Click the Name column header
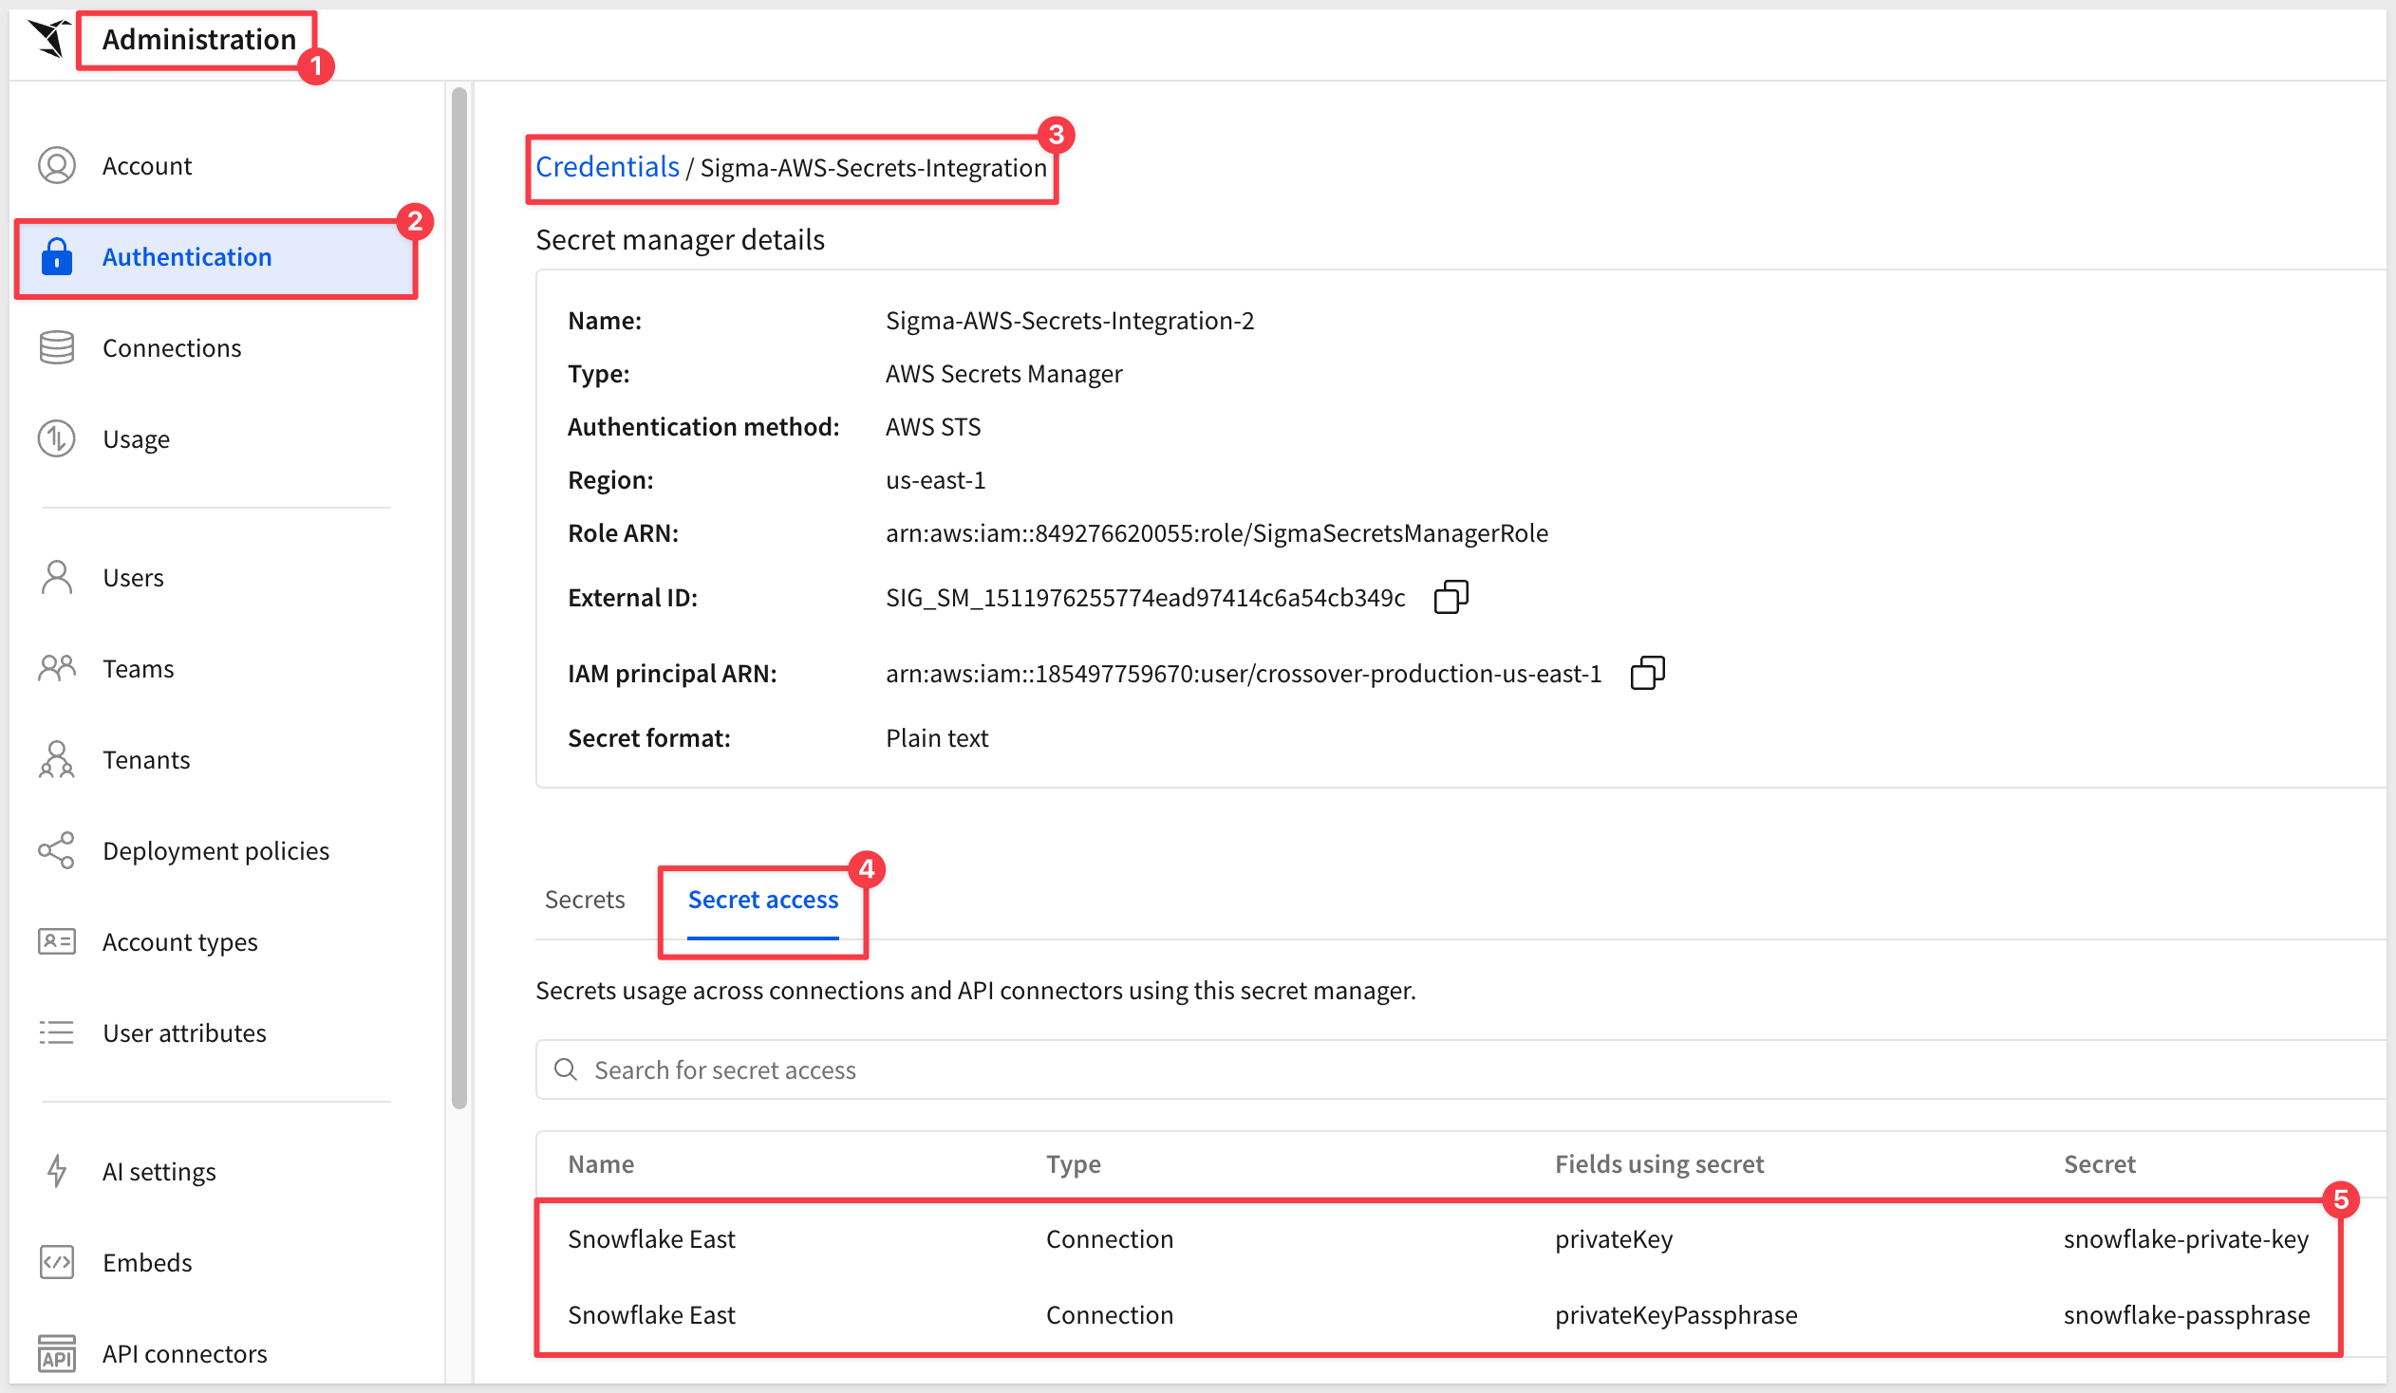2396x1393 pixels. point(601,1164)
